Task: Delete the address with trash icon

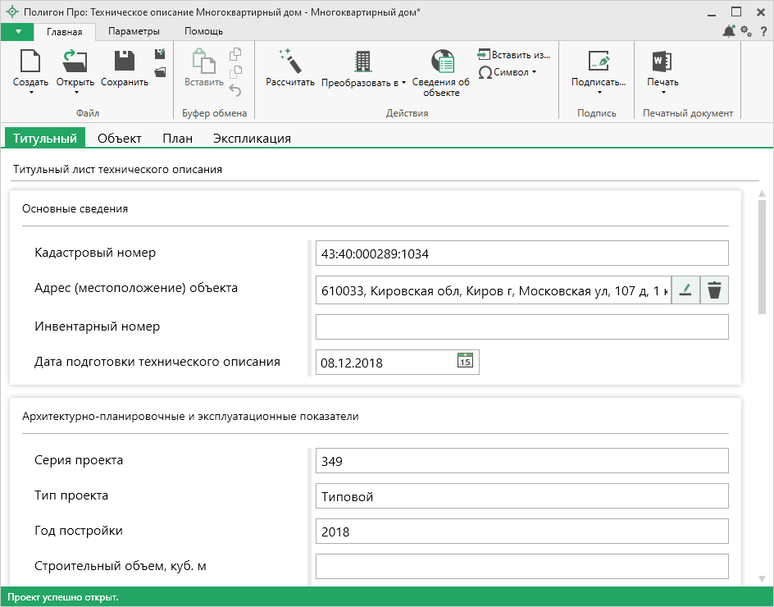Action: pos(715,290)
